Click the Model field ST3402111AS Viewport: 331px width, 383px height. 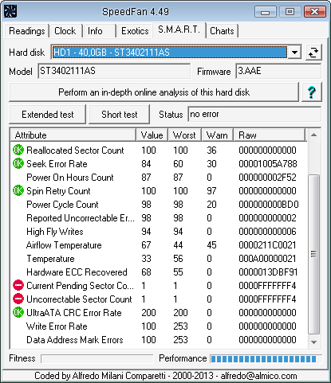coord(114,71)
